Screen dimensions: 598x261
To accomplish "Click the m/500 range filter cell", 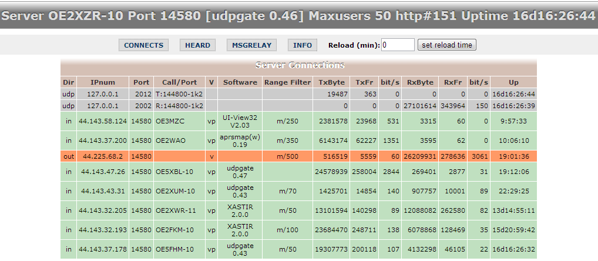I will pos(288,156).
